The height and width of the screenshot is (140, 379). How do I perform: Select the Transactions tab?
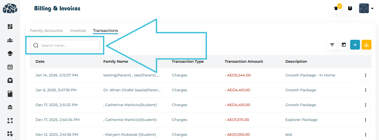point(105,31)
